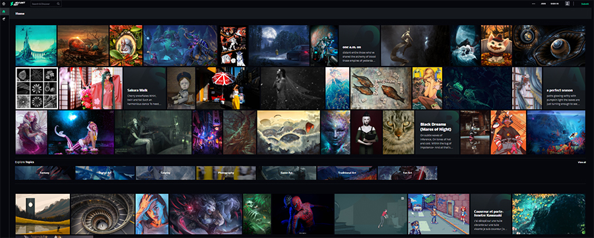Screen dimensions: 594x238
Task: Open the 'one a.m. on' literature card
Action: [359, 45]
